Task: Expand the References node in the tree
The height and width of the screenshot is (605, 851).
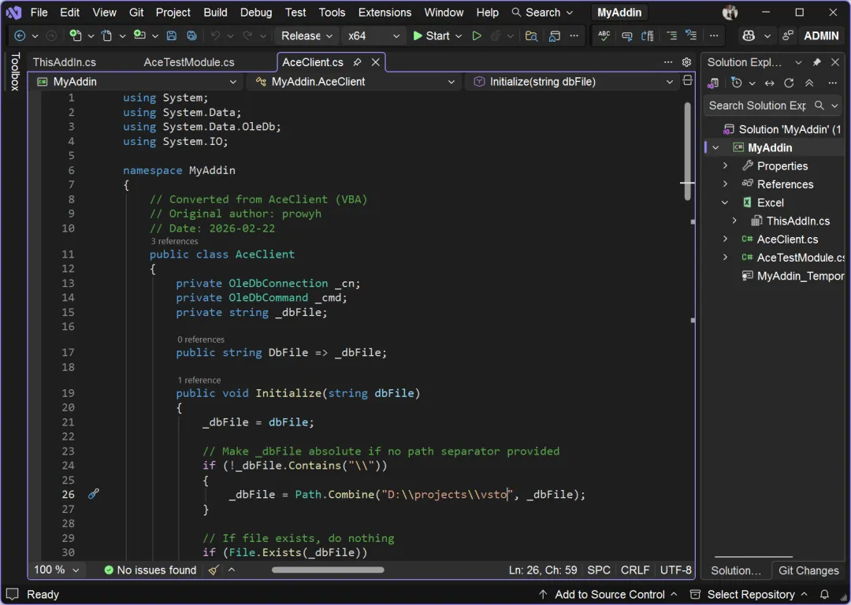Action: [725, 184]
